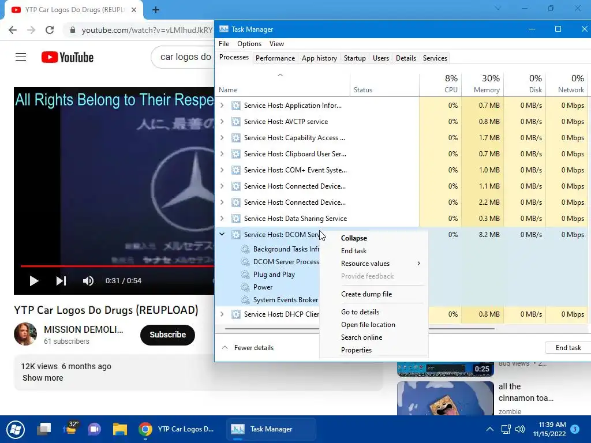The image size is (591, 443).
Task: Open the weather widget showing 32°
Action: (x=70, y=429)
